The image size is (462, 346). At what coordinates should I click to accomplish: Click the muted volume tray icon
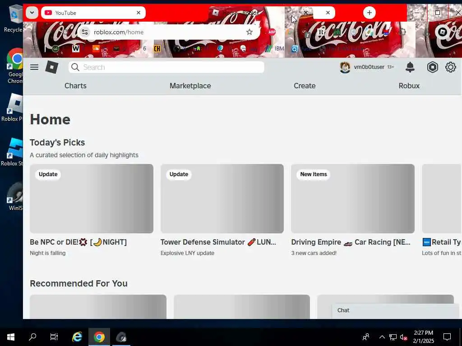click(x=403, y=337)
